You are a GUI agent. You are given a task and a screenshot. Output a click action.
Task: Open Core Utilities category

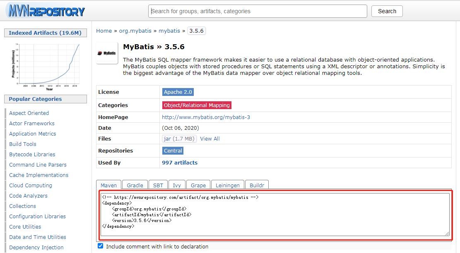point(25,227)
